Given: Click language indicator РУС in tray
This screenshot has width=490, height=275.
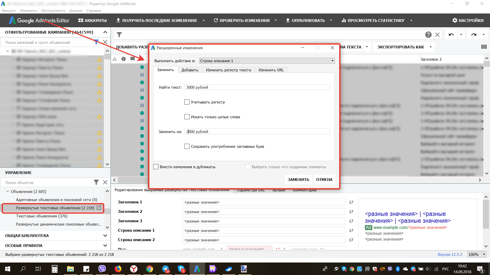Looking at the screenshot, I should click(445, 269).
